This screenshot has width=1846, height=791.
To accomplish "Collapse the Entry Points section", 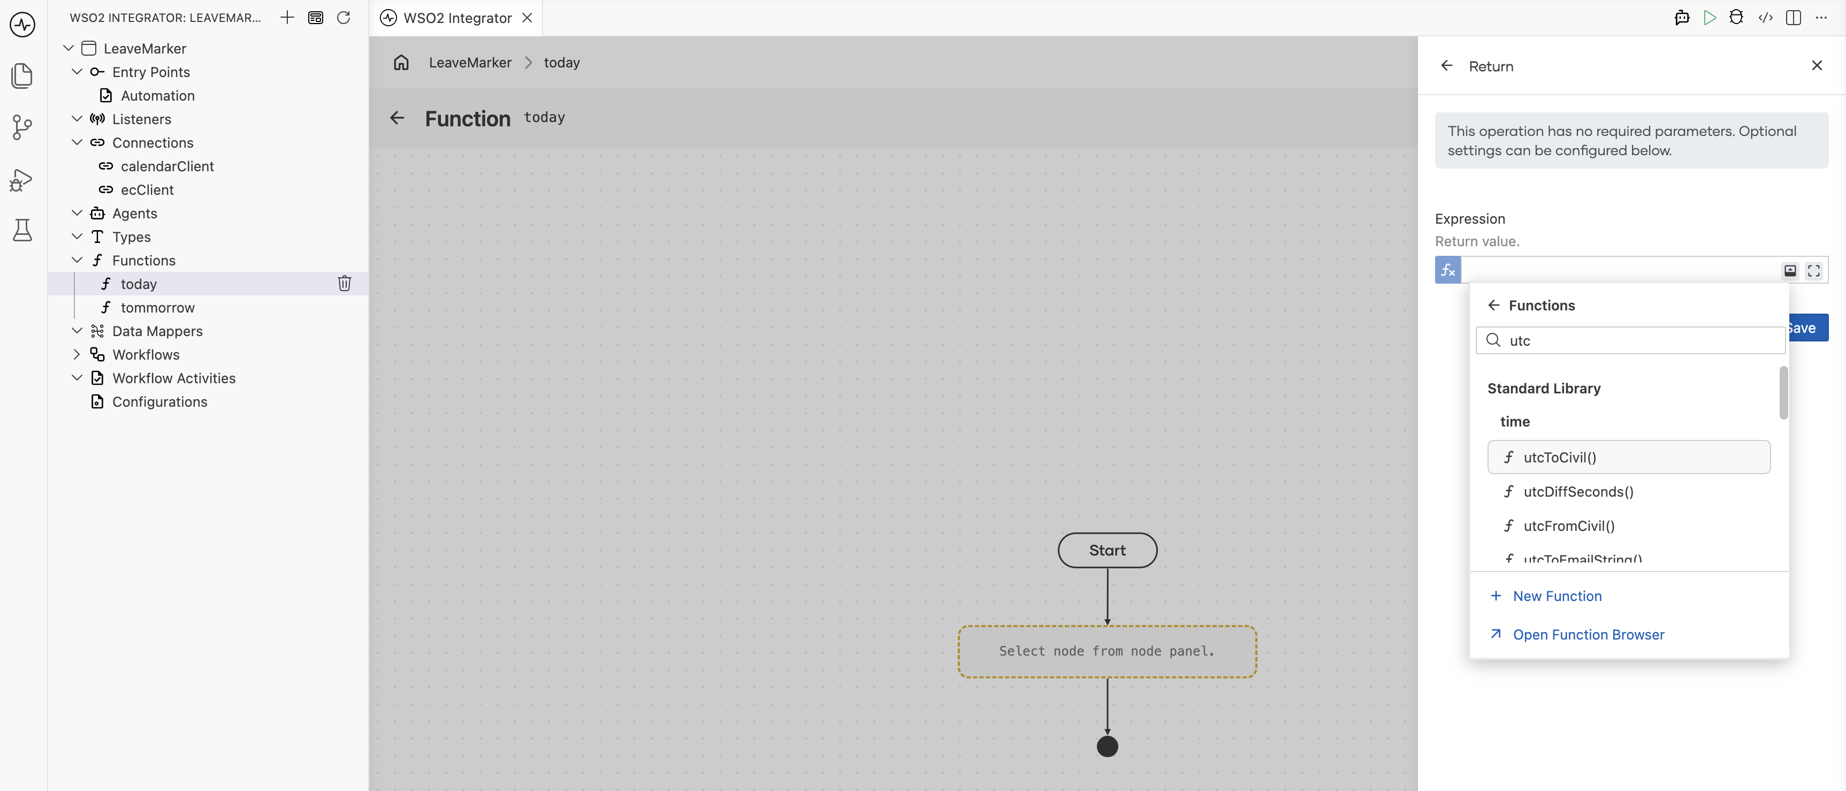I will click(x=77, y=72).
